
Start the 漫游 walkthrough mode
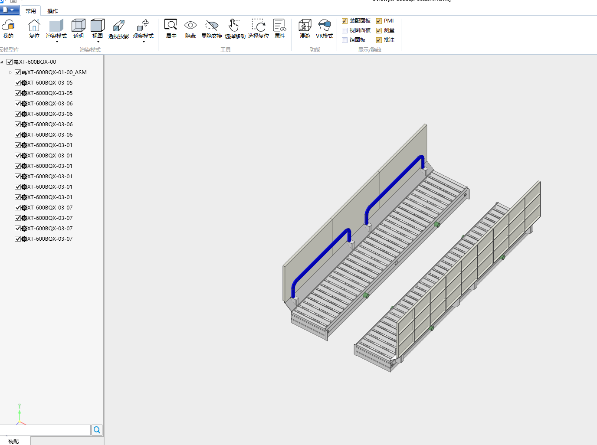coord(305,25)
